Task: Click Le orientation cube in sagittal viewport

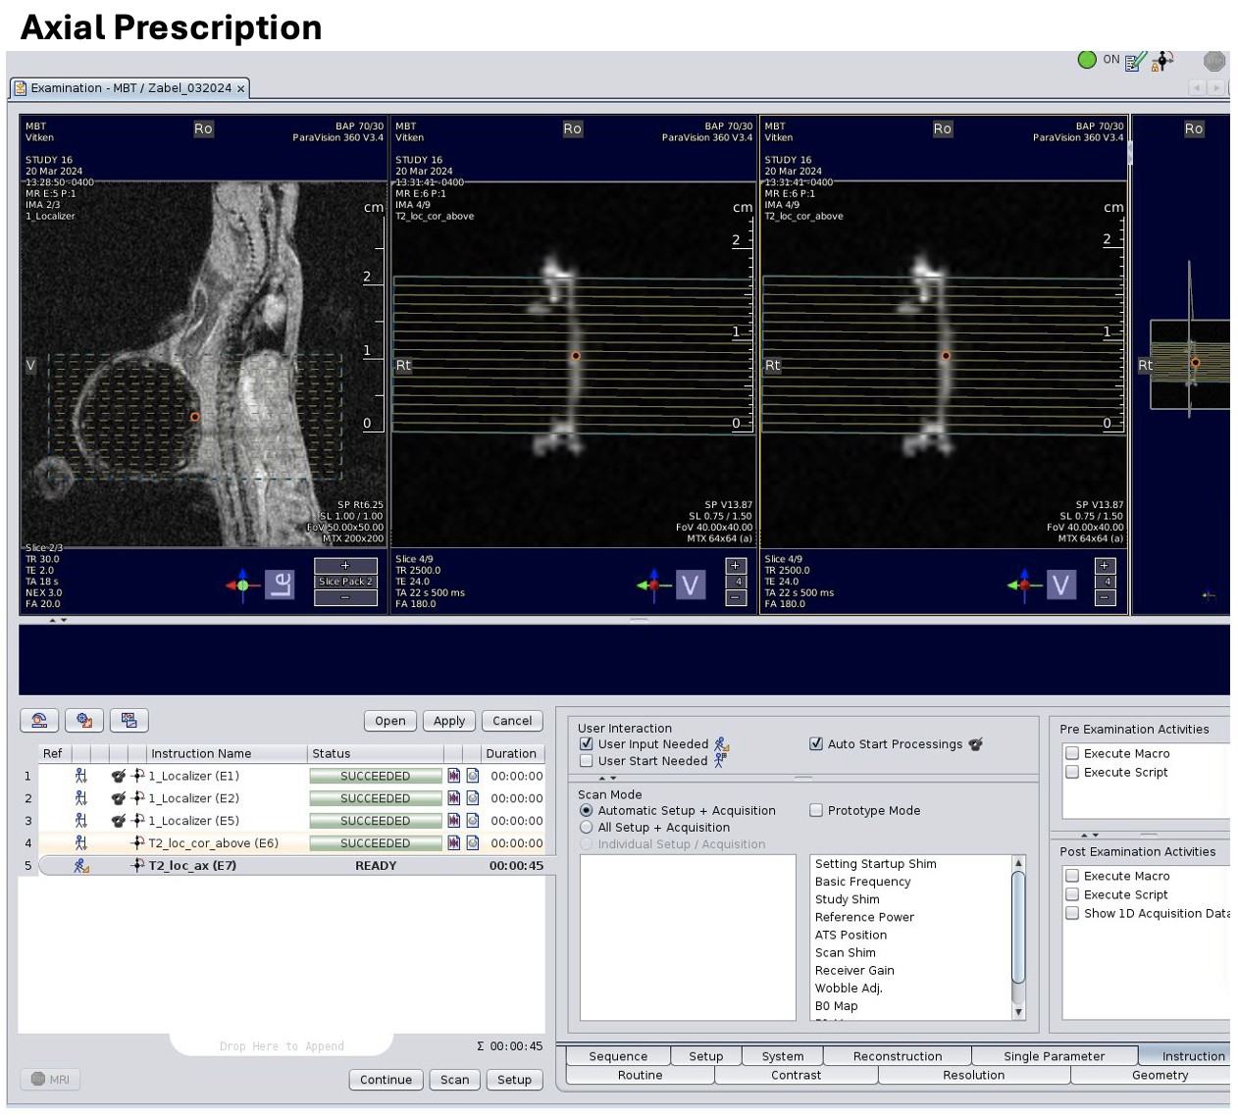Action: click(280, 585)
